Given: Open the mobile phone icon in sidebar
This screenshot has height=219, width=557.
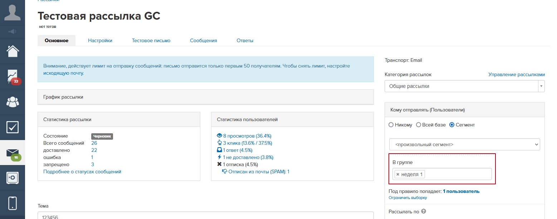Looking at the screenshot, I should click(x=12, y=203).
